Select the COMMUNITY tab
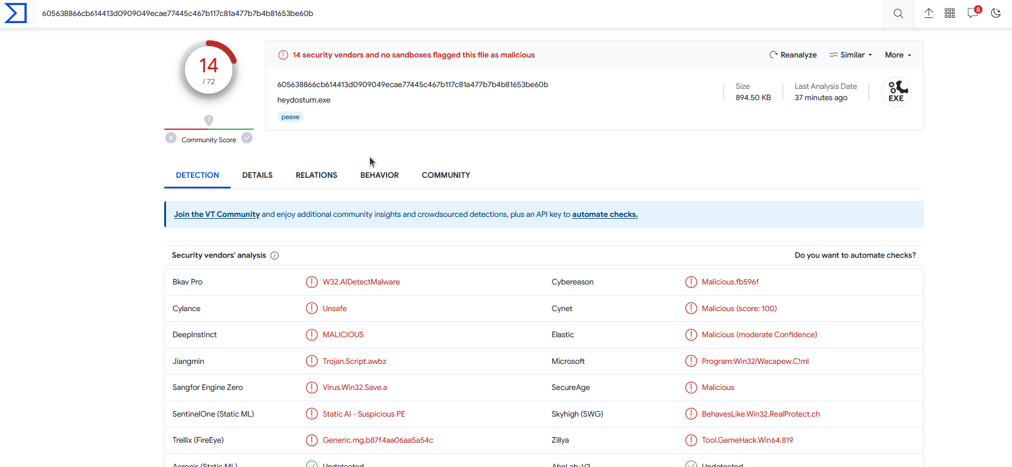The height and width of the screenshot is (467, 1012). [x=446, y=175]
